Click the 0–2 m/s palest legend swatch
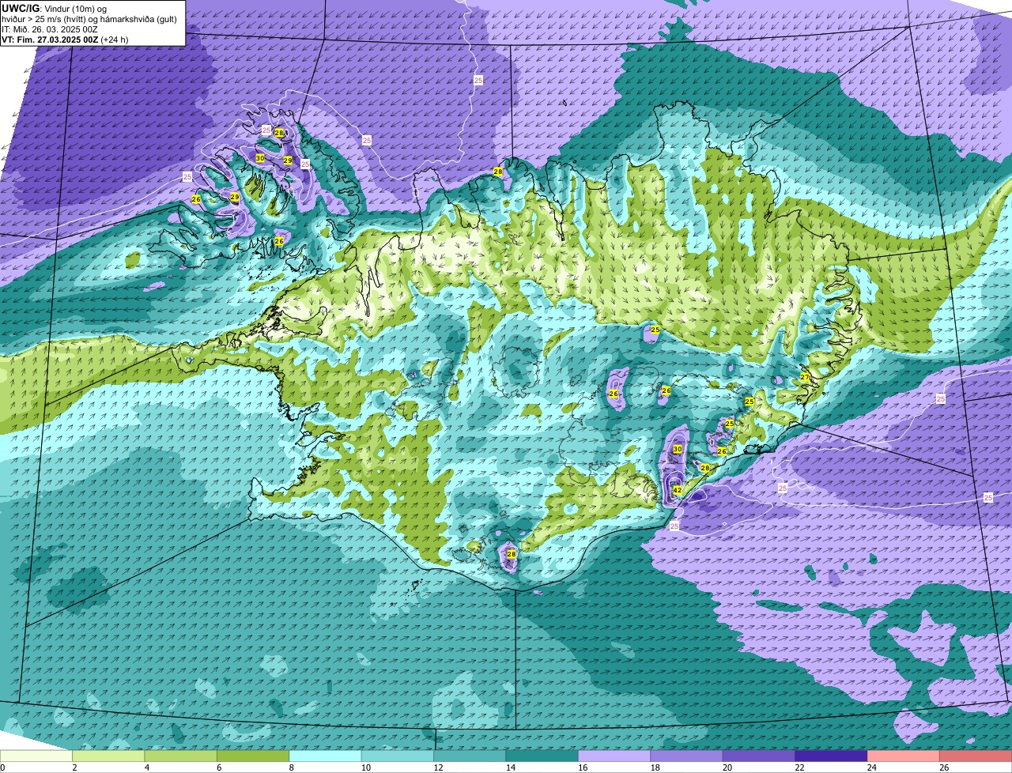This screenshot has height=773, width=1012. pos(36,756)
